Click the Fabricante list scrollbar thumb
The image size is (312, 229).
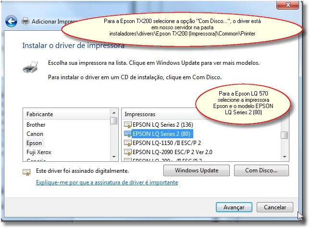(114, 121)
